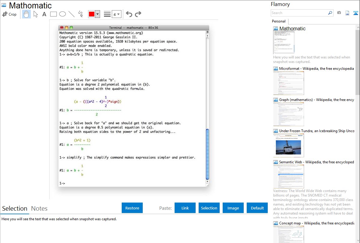
Task: Select the ellipse shape tool
Action: (x=63, y=14)
